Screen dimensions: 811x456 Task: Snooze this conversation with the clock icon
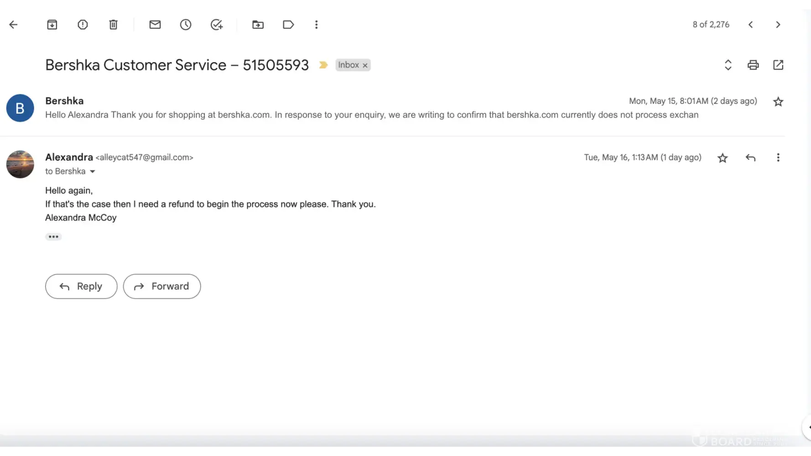186,25
